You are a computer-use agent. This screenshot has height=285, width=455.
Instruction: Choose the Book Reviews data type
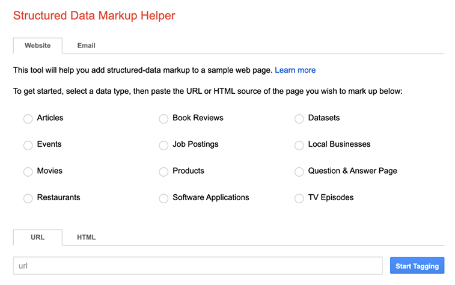click(x=163, y=119)
